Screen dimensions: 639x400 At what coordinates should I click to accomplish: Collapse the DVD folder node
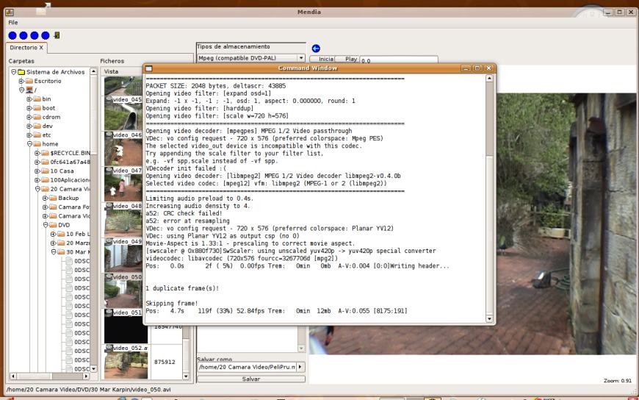coord(46,225)
